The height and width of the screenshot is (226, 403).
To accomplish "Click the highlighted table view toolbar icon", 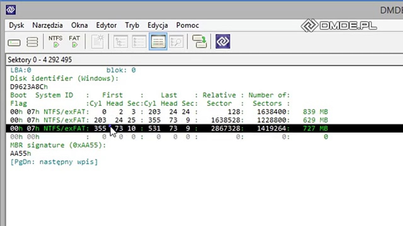I will point(158,41).
